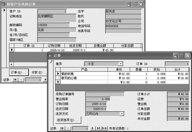Image resolution: width=192 pixels, height=132 pixels.
Task: Click the 订购日期 field in 订单 window
Action: click(96, 104)
